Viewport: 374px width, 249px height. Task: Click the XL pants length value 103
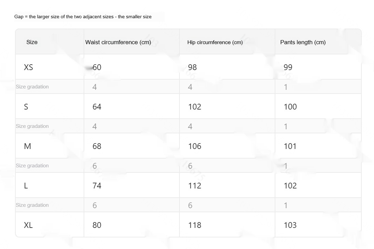click(x=290, y=225)
